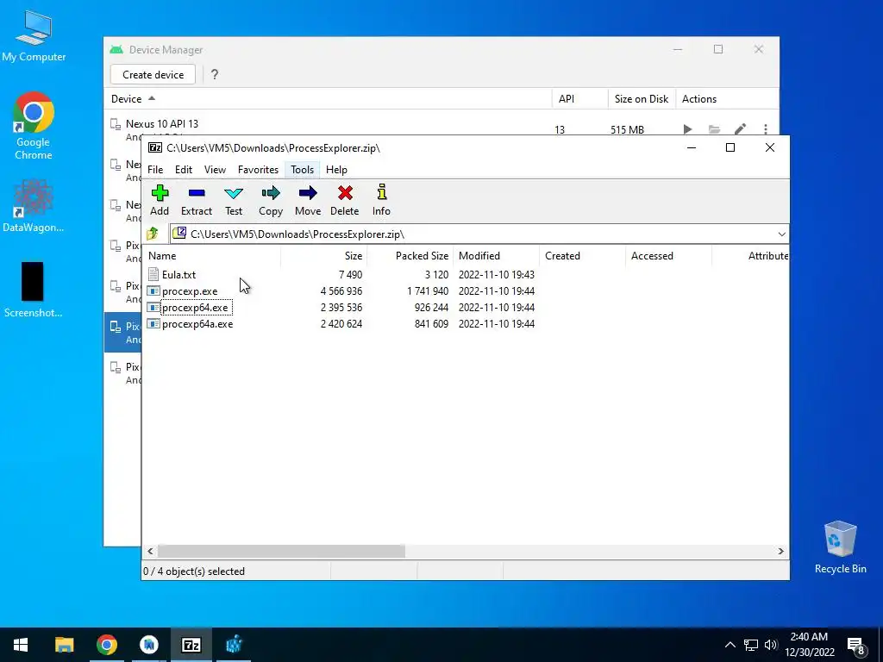
Task: Sort by Accessed column header
Action: point(668,255)
